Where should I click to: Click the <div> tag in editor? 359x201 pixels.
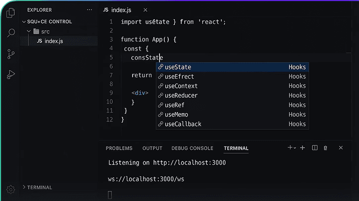click(140, 93)
